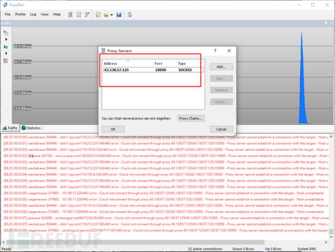Click the horizontal scrollbar thumb in the log

[135, 242]
